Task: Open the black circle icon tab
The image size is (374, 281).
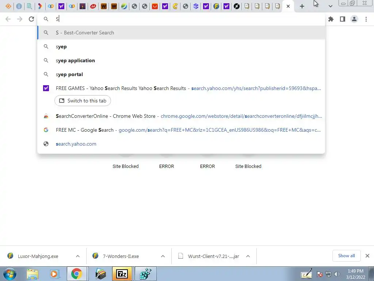Action: click(237, 6)
